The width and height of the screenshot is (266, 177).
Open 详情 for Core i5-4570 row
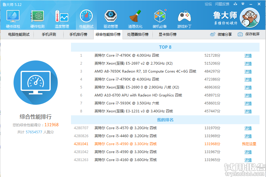248,128
